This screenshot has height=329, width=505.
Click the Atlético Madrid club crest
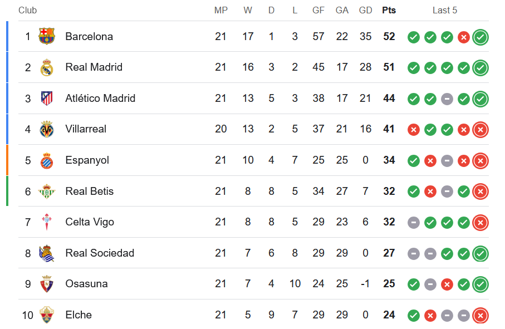click(47, 98)
